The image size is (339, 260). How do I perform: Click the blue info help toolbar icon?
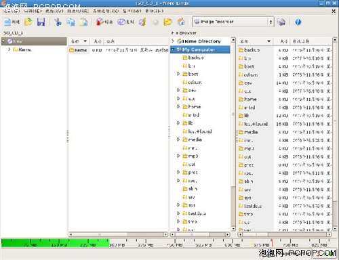pos(298,22)
